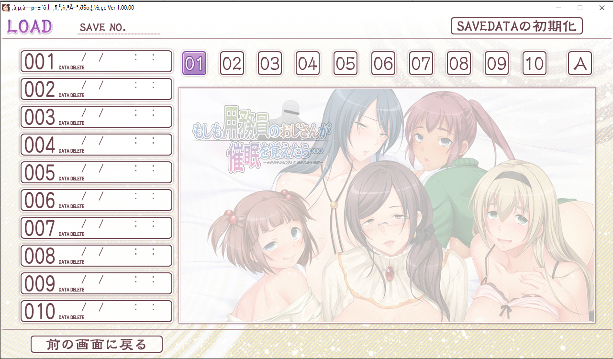Click DATA DELETE under slot 008
613x359 pixels.
point(71,262)
